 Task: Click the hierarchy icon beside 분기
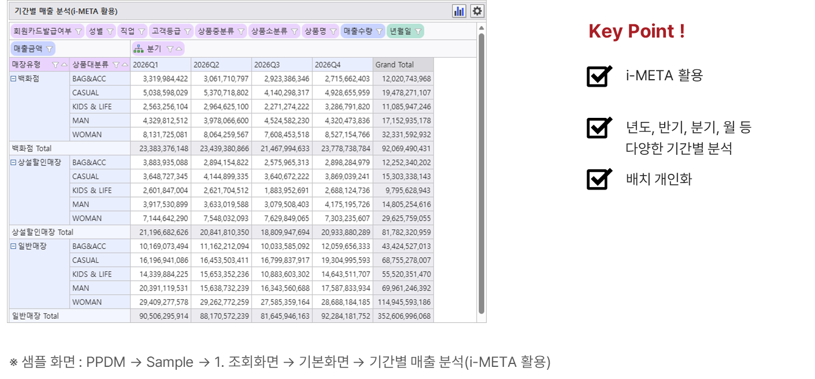tap(139, 49)
